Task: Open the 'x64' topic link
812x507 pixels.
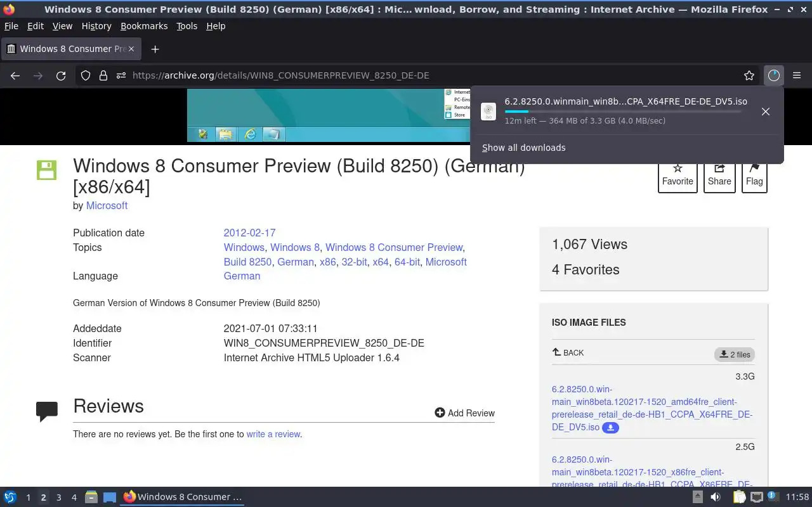Action: tap(381, 262)
